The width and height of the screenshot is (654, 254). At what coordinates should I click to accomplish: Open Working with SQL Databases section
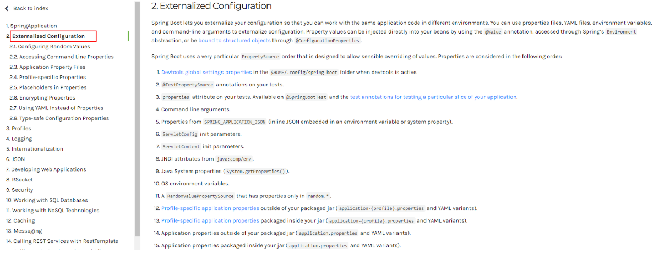coord(47,200)
